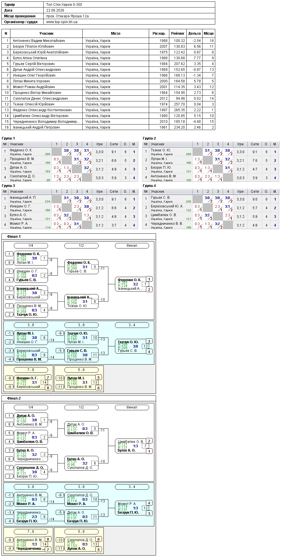This screenshot has width=282, height=557.
Task: Click Феденко О. К. in Група-1
Action: [21, 150]
